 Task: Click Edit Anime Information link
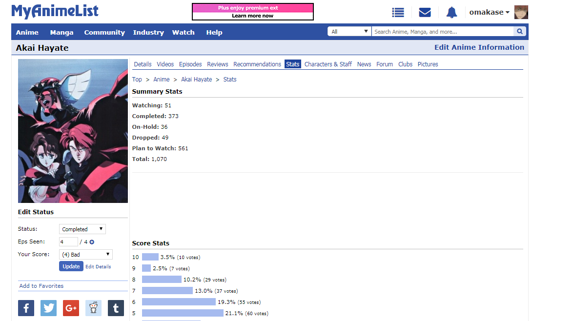click(x=479, y=47)
